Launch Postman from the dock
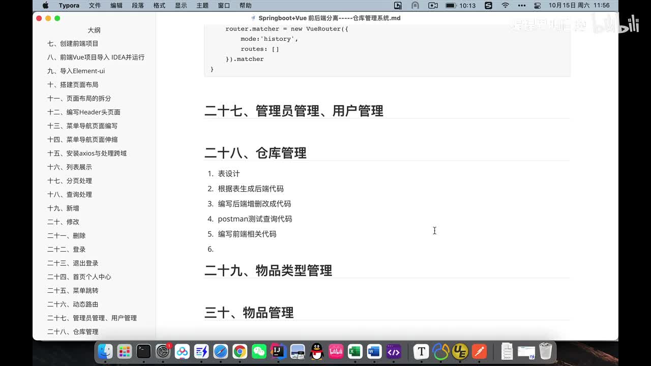651x366 pixels. (x=479, y=351)
